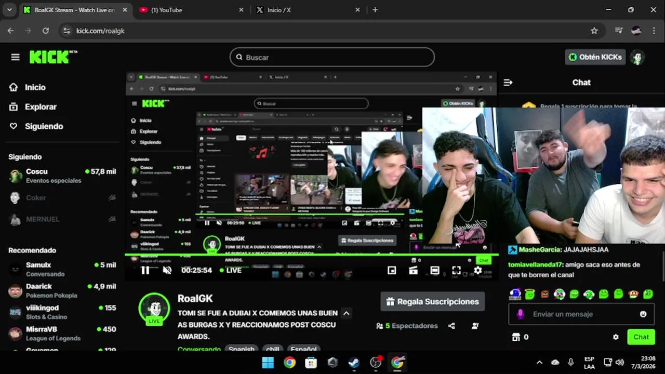
Task: Open the user profile avatar menu
Action: click(x=637, y=57)
